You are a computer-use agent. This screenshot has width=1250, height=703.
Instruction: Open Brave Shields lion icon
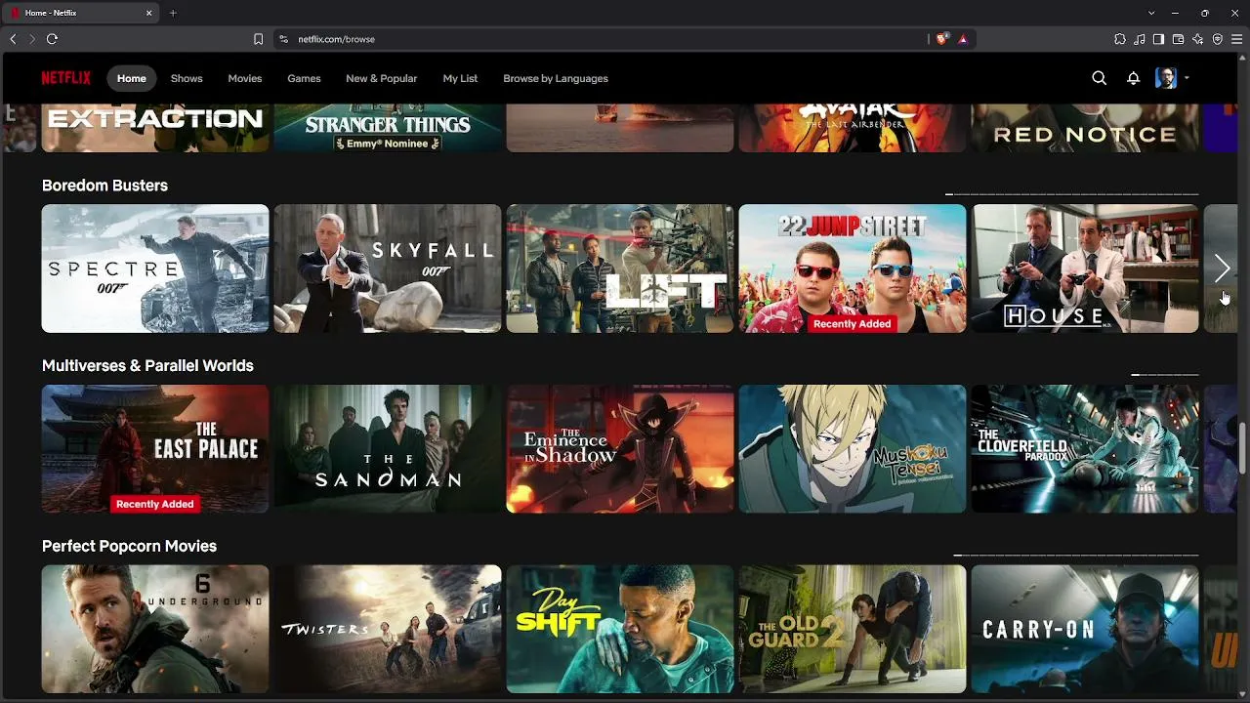(x=941, y=39)
